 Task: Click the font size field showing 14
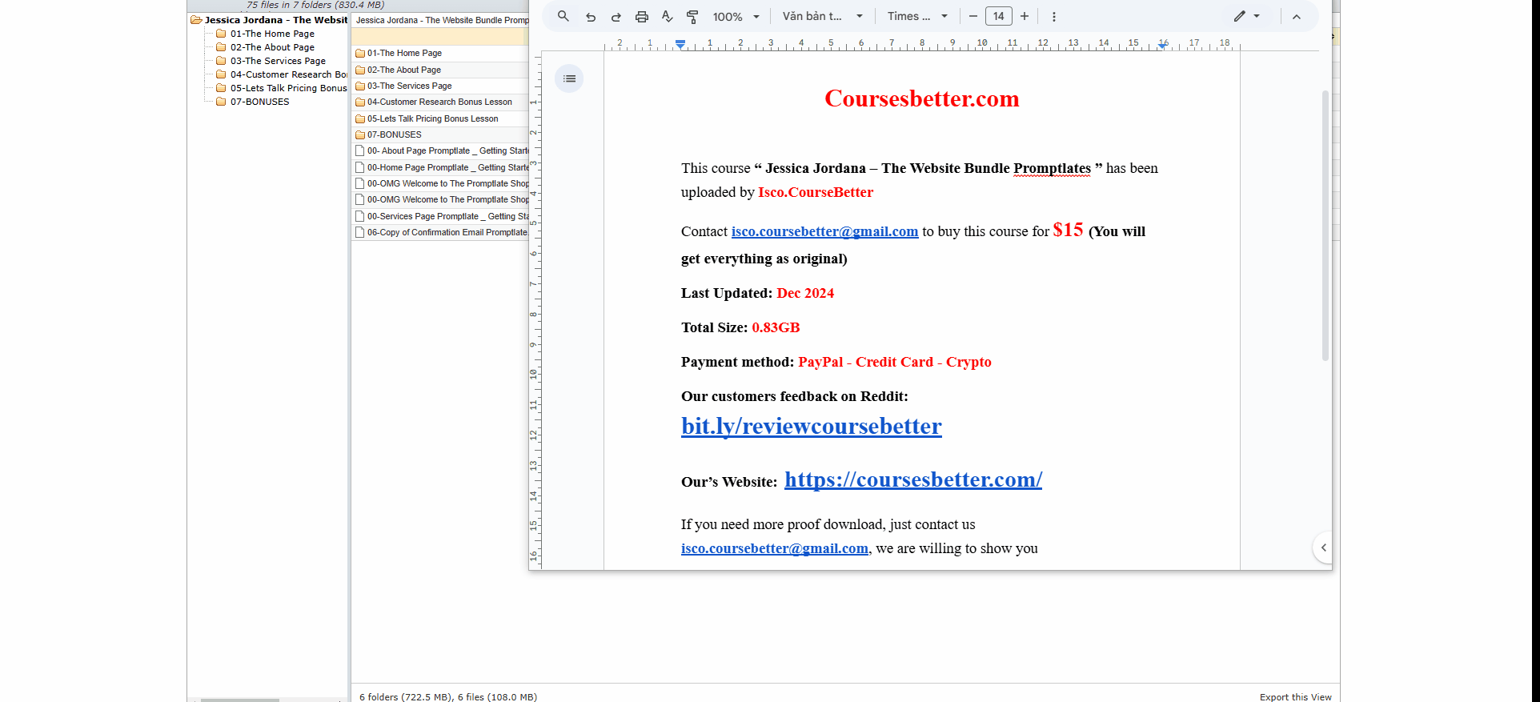[x=999, y=16]
